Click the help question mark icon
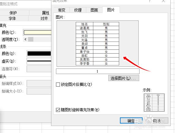Viewport: 175px width, 133px height. pos(150,1)
